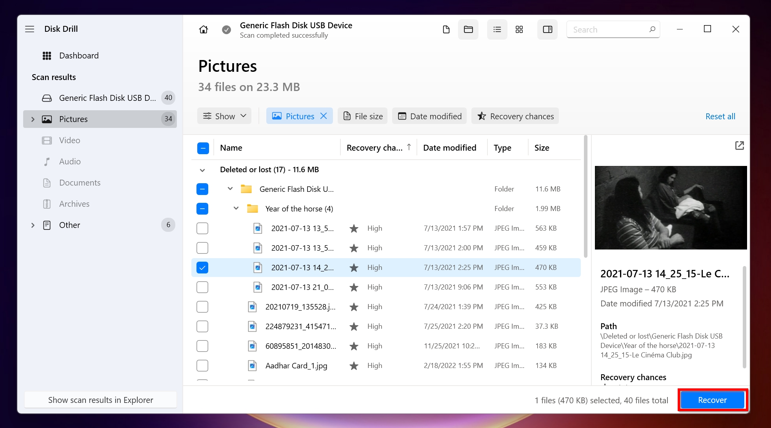Image resolution: width=771 pixels, height=428 pixels.
Task: Click the Pictures filter chip
Action: click(x=300, y=116)
